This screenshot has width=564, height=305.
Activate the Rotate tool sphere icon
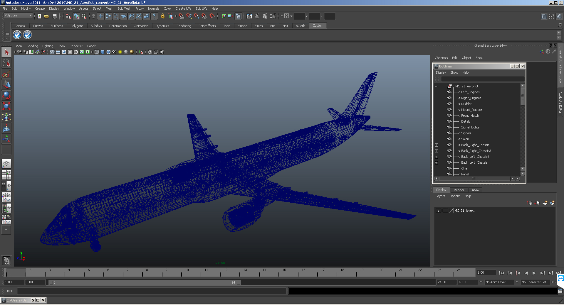(x=6, y=95)
